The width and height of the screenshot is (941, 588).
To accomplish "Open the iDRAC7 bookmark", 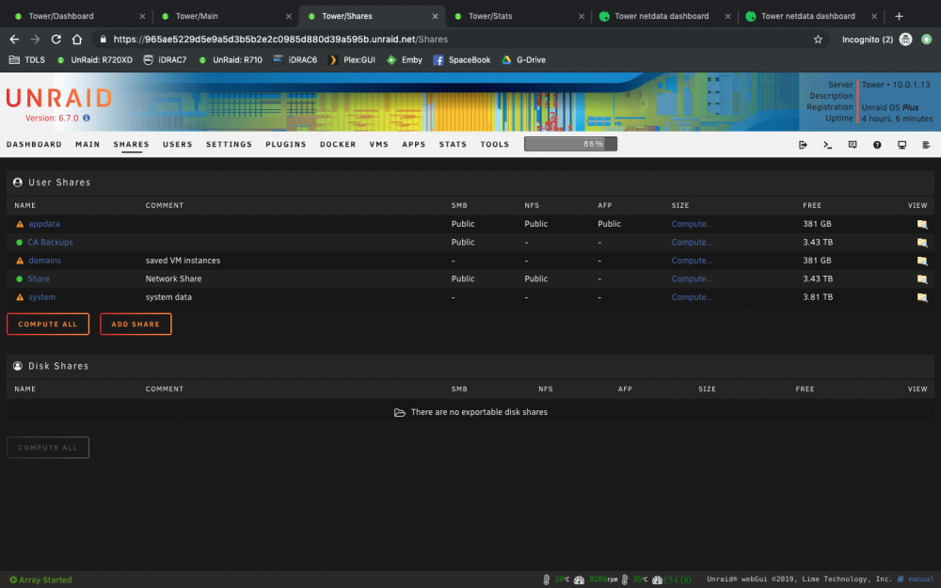I will (x=165, y=60).
